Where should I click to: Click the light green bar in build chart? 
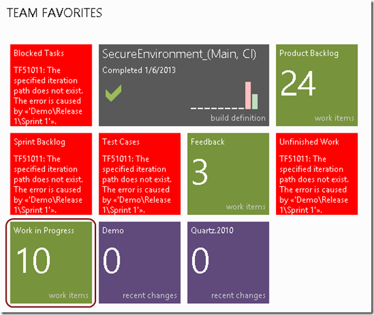pyautogui.click(x=255, y=101)
